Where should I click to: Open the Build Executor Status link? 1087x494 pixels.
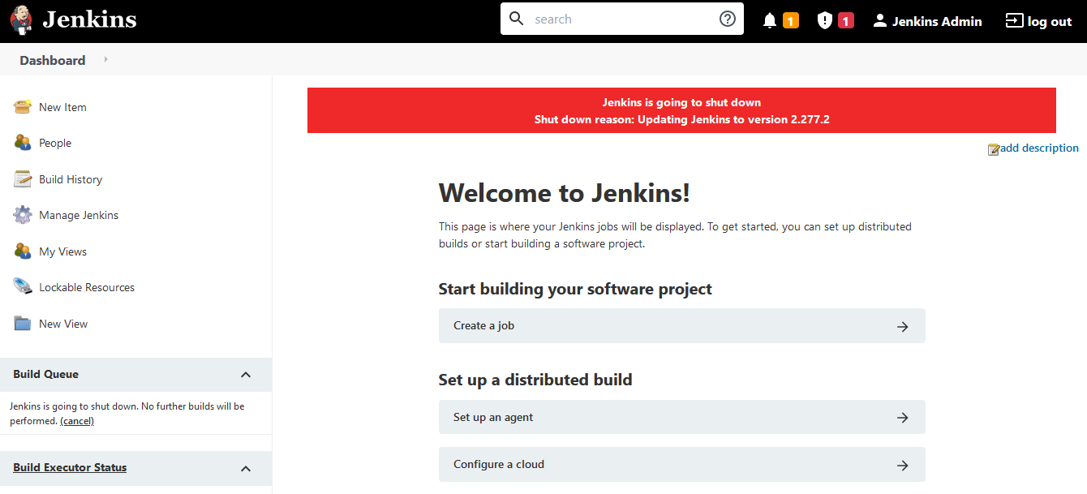click(x=70, y=467)
